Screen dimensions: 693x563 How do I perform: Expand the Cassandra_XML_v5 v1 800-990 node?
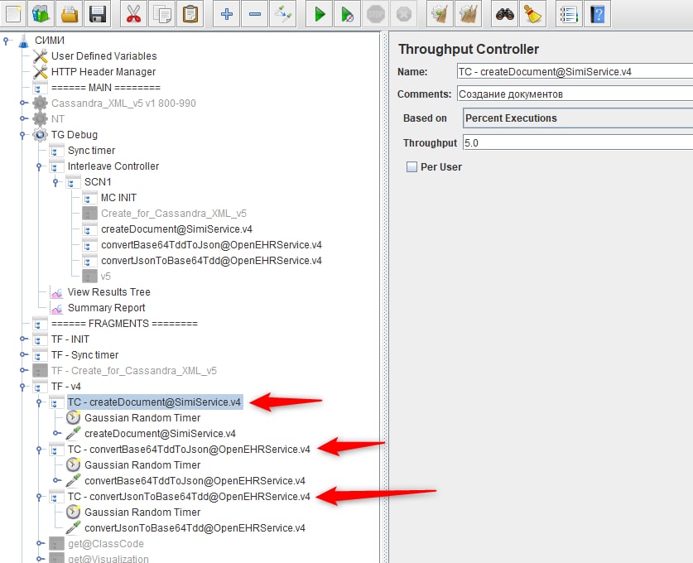point(23,103)
